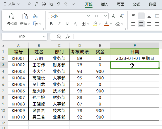Click the Copy icon

(36, 24)
